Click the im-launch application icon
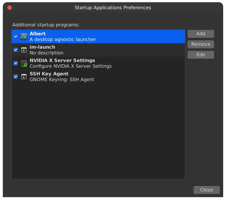The height and width of the screenshot is (200, 226). (x=24, y=50)
